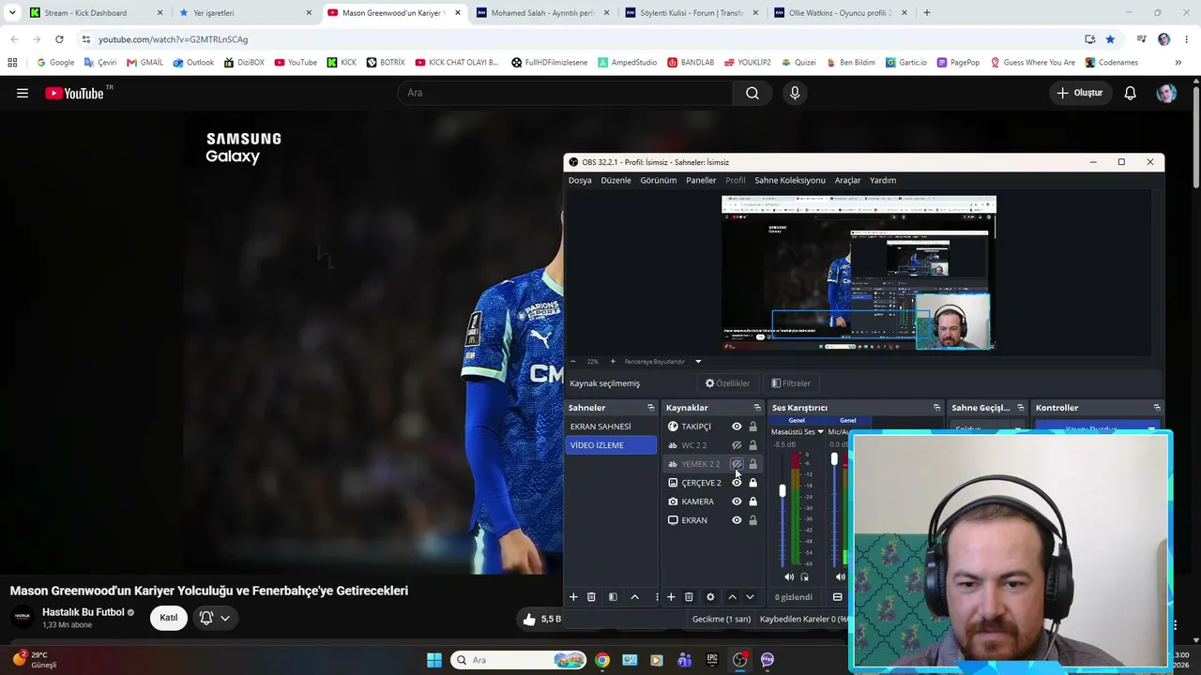Zoom in OBS preview with plus icon
Viewport: 1201px width, 675px height.
tap(613, 361)
